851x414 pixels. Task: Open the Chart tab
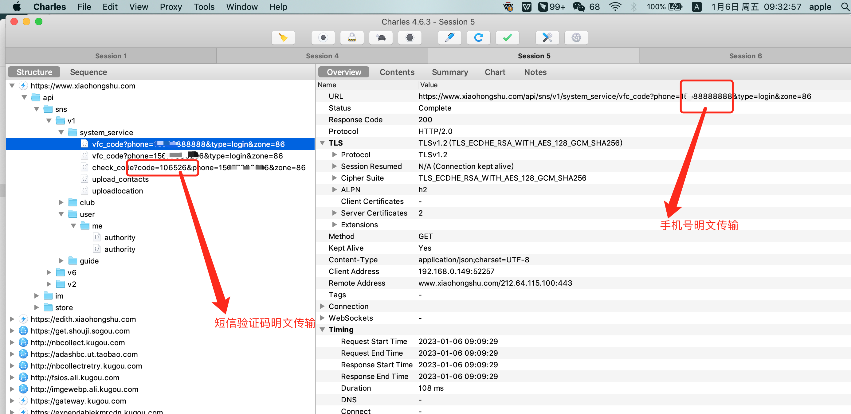click(x=495, y=72)
